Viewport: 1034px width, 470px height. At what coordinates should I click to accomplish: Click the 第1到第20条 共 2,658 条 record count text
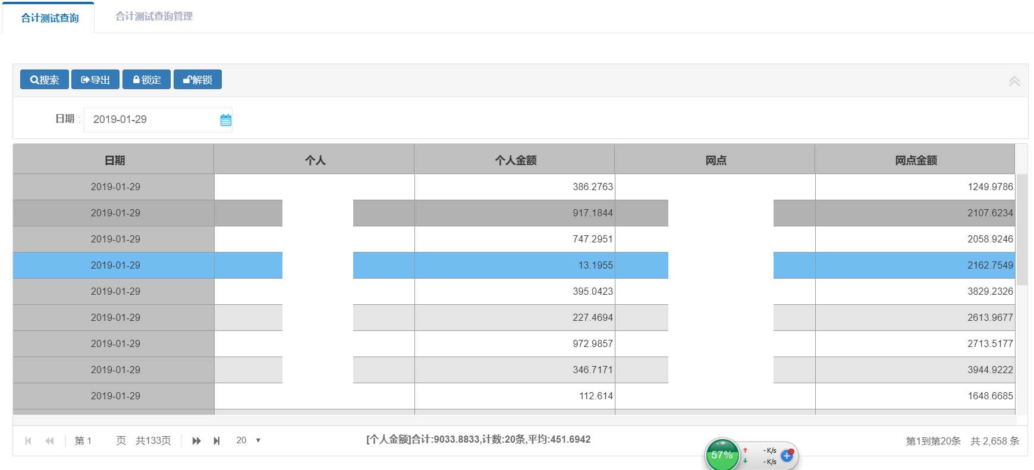pyautogui.click(x=963, y=441)
